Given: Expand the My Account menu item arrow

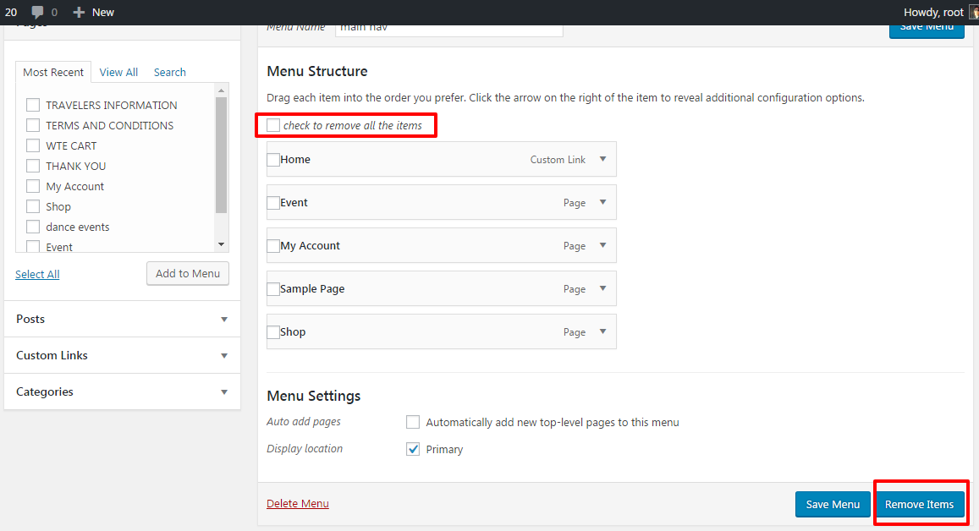Looking at the screenshot, I should point(602,245).
